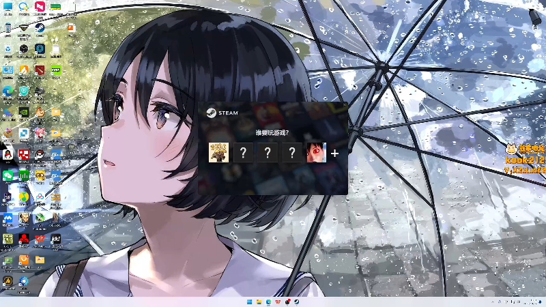
Task: Open the yellow raccoon face desktop icon
Action: (x=40, y=175)
